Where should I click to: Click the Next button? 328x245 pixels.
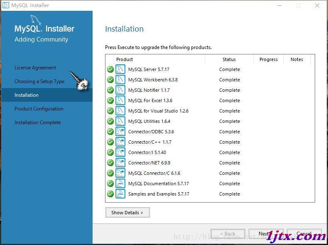266,234
